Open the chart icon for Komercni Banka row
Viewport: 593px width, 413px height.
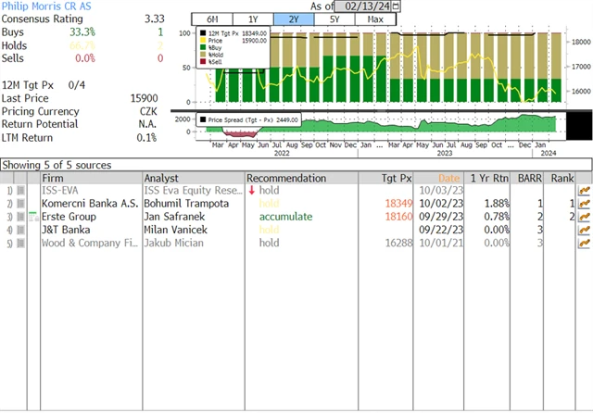(x=584, y=204)
